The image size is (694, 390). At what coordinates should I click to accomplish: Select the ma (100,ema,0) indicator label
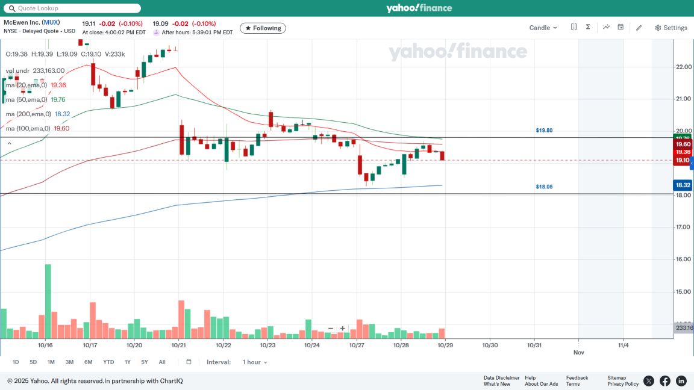(x=28, y=128)
